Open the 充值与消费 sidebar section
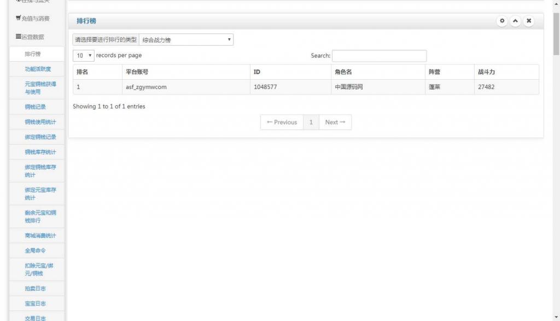 pyautogui.click(x=33, y=19)
